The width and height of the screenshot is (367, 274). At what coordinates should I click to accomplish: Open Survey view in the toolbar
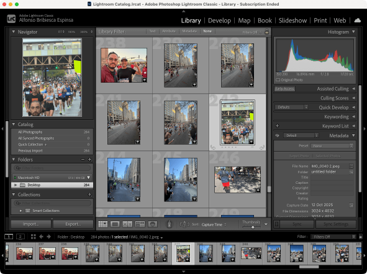(140, 224)
